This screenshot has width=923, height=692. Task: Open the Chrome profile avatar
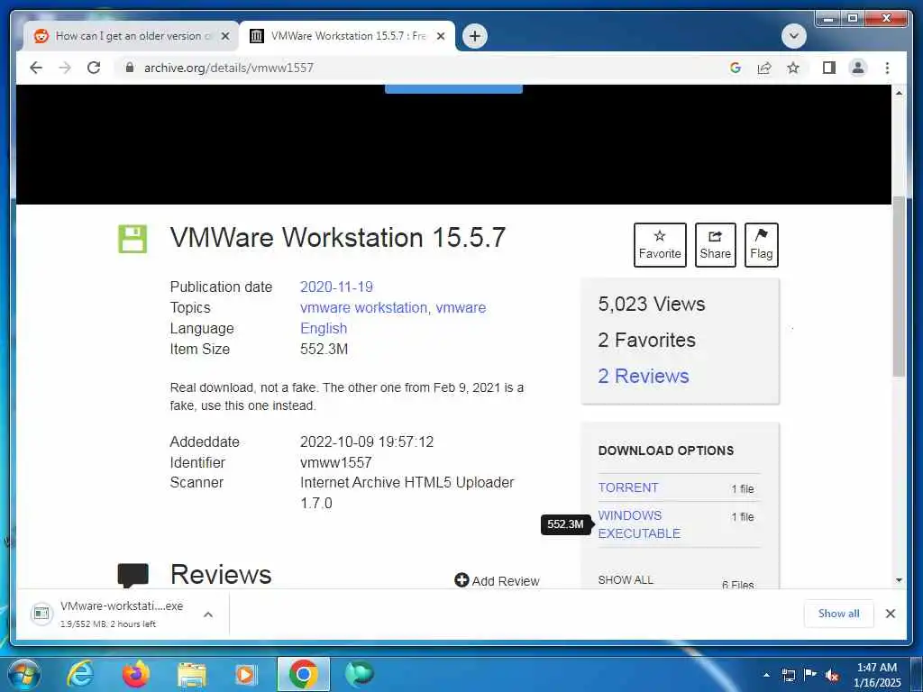[858, 68]
